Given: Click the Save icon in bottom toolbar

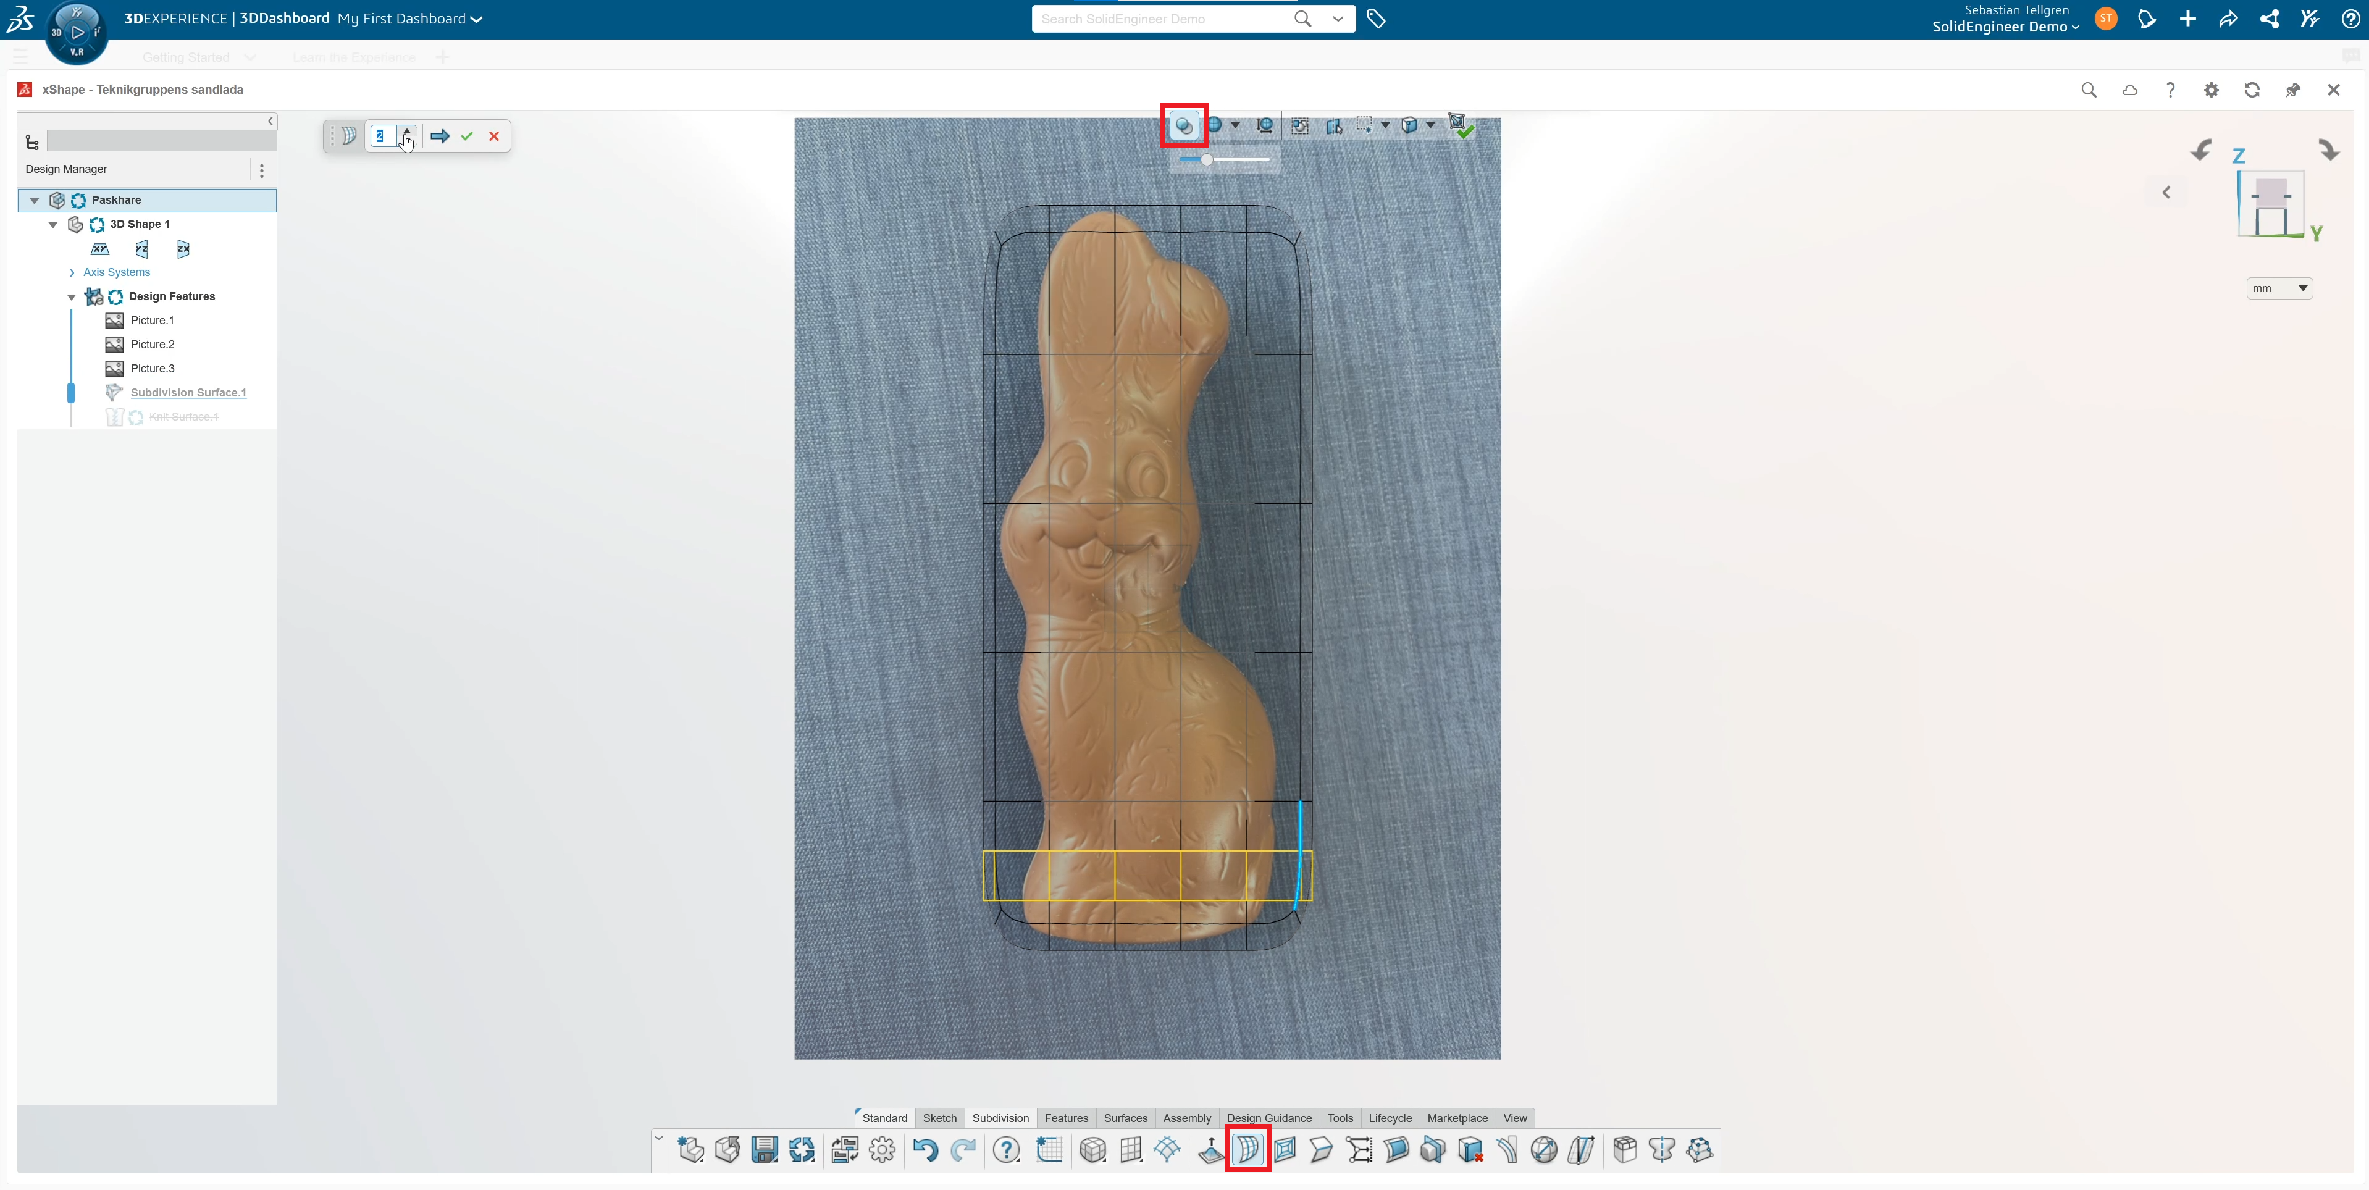Looking at the screenshot, I should pyautogui.click(x=764, y=1149).
